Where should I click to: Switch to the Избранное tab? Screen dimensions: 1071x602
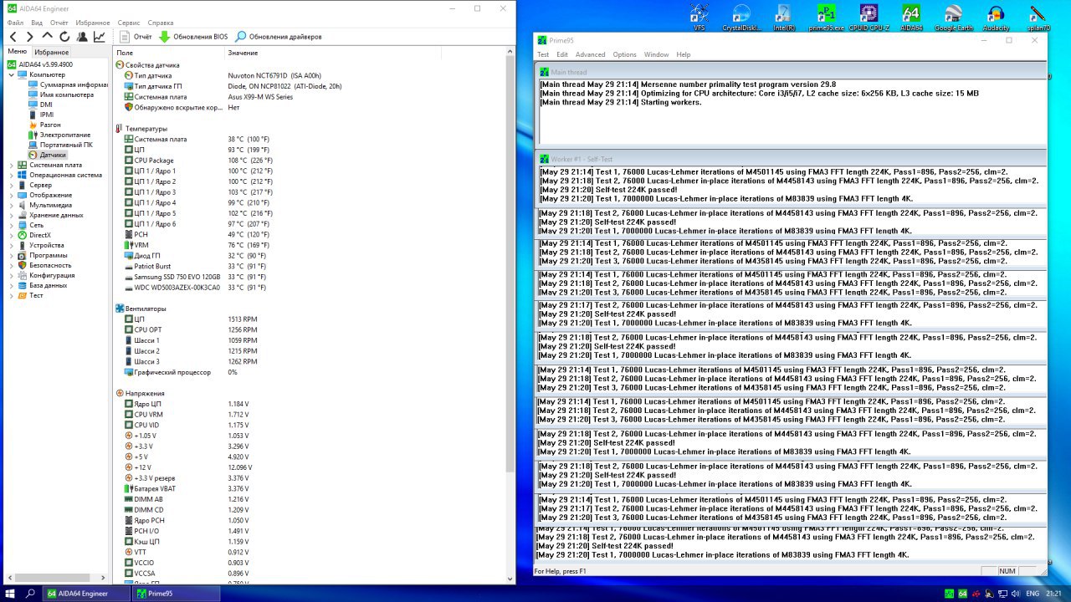tap(52, 52)
